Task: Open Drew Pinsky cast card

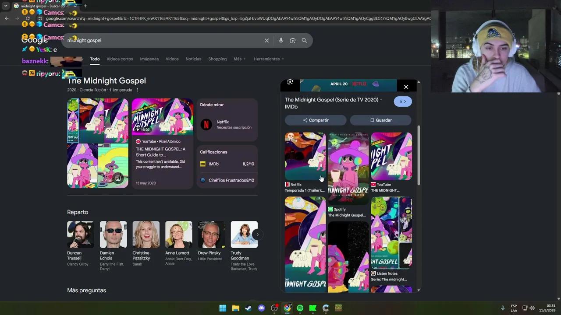Action: 211,241
